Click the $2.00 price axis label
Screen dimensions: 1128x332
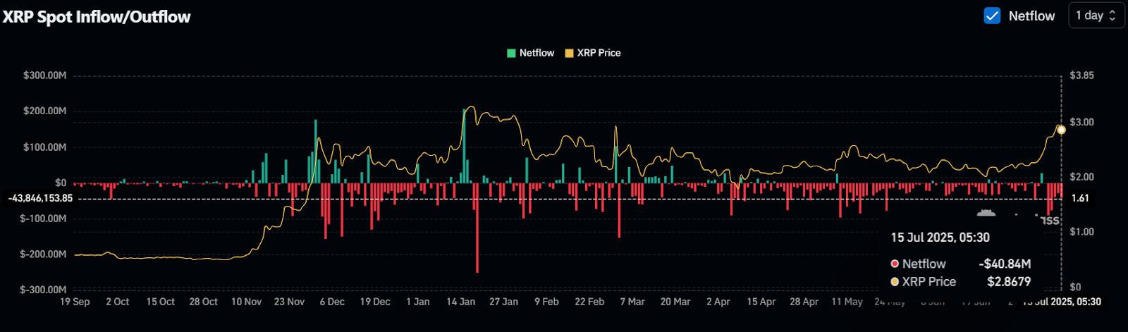pos(1081,177)
